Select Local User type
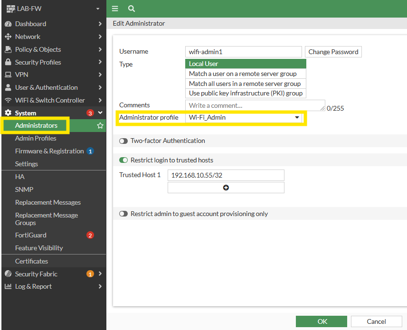407x330 pixels. click(246, 64)
